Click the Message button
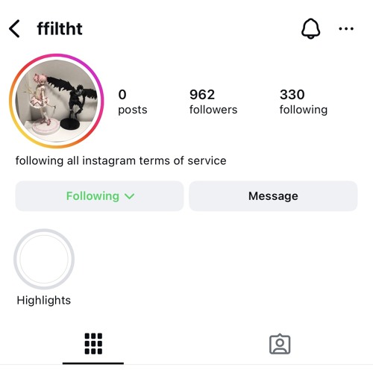The image size is (373, 373). click(273, 196)
